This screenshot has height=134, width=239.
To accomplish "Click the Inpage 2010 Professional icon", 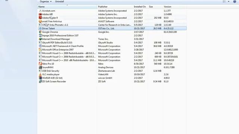I will click(x=40, y=36).
